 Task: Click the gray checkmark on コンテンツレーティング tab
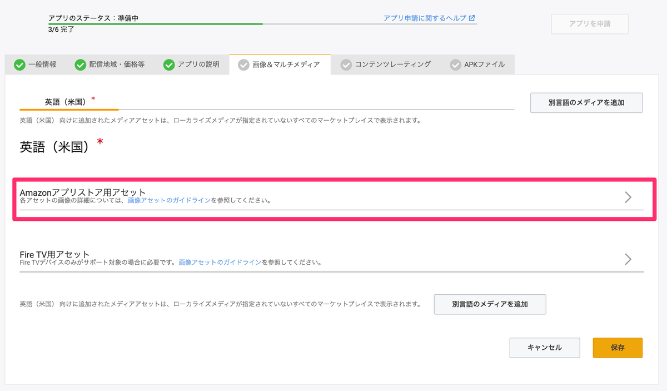click(346, 64)
